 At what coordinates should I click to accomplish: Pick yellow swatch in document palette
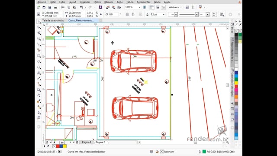65,146
